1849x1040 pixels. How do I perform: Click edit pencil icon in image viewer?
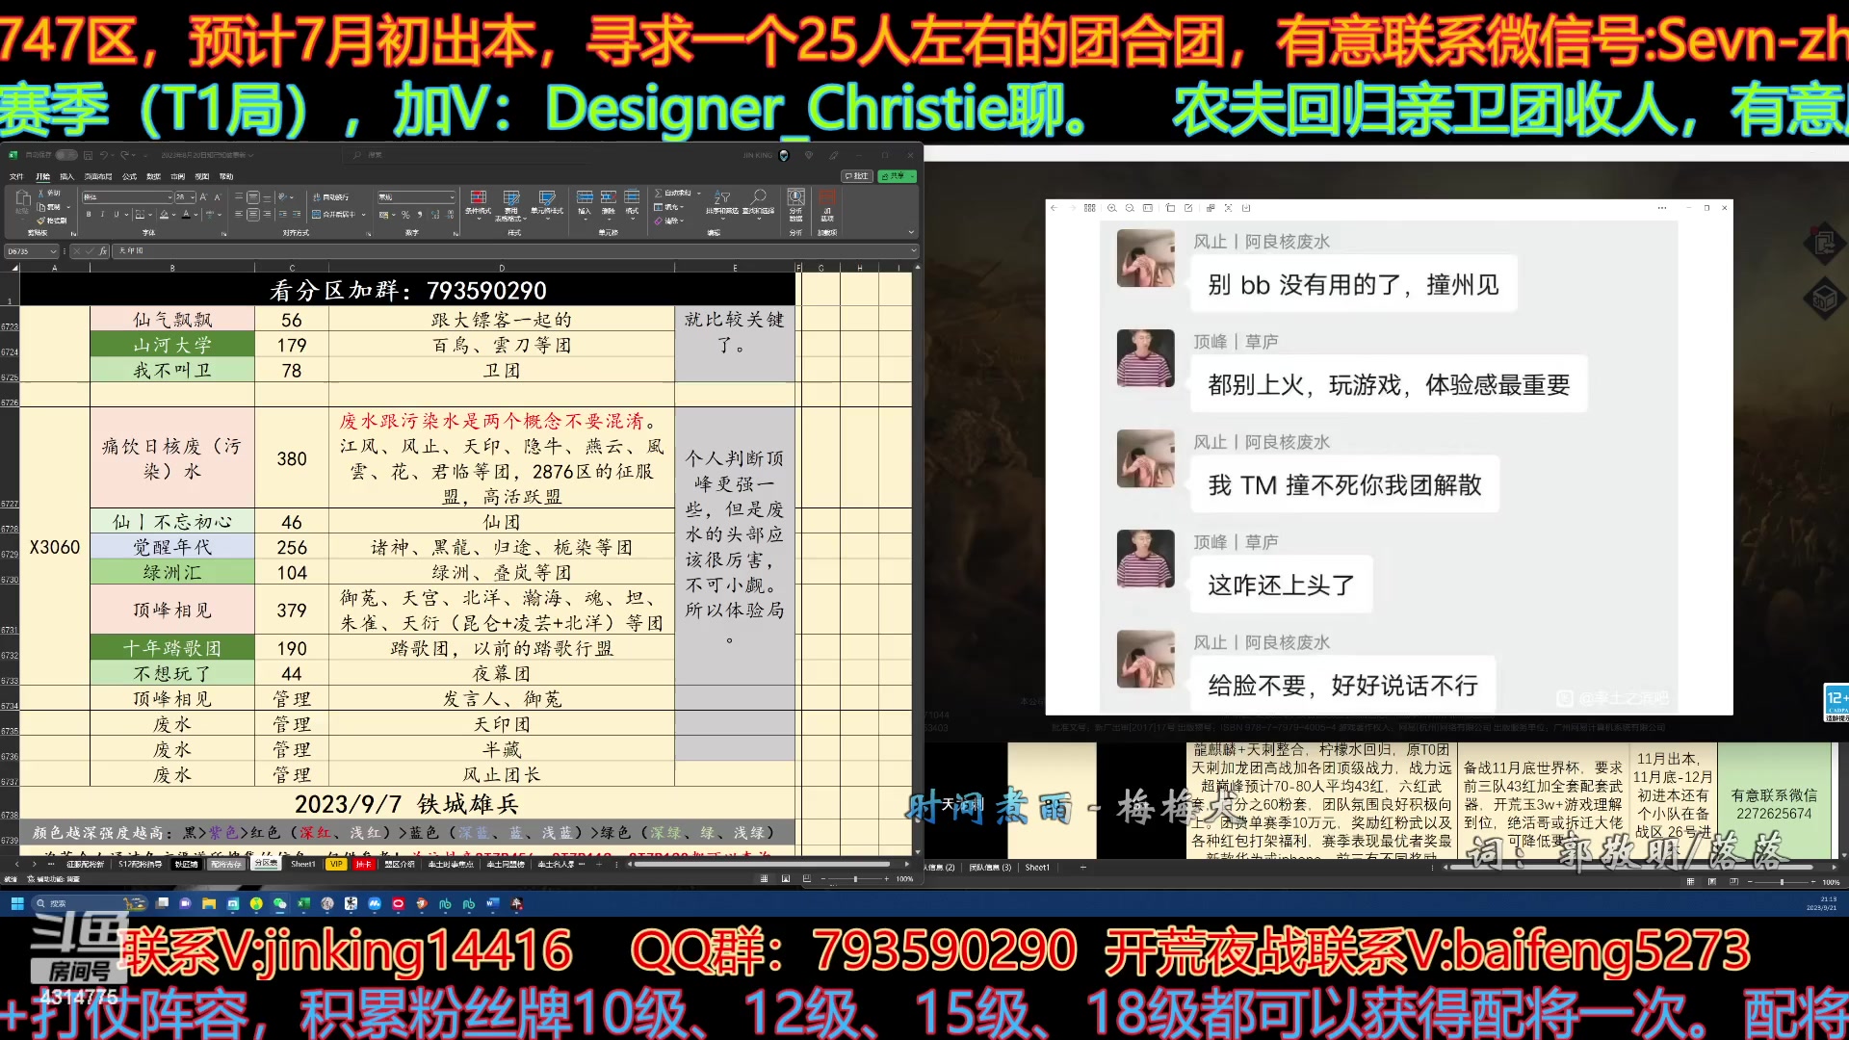pyautogui.click(x=1188, y=208)
